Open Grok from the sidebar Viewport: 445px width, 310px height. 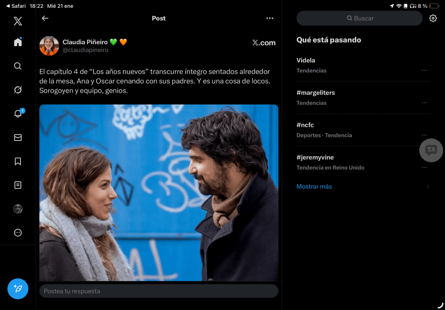tap(18, 90)
